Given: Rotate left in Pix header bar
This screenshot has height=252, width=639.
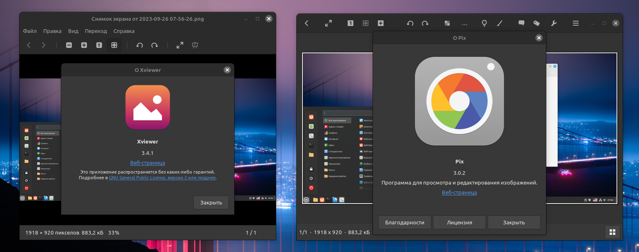Looking at the screenshot, I should click(x=410, y=23).
